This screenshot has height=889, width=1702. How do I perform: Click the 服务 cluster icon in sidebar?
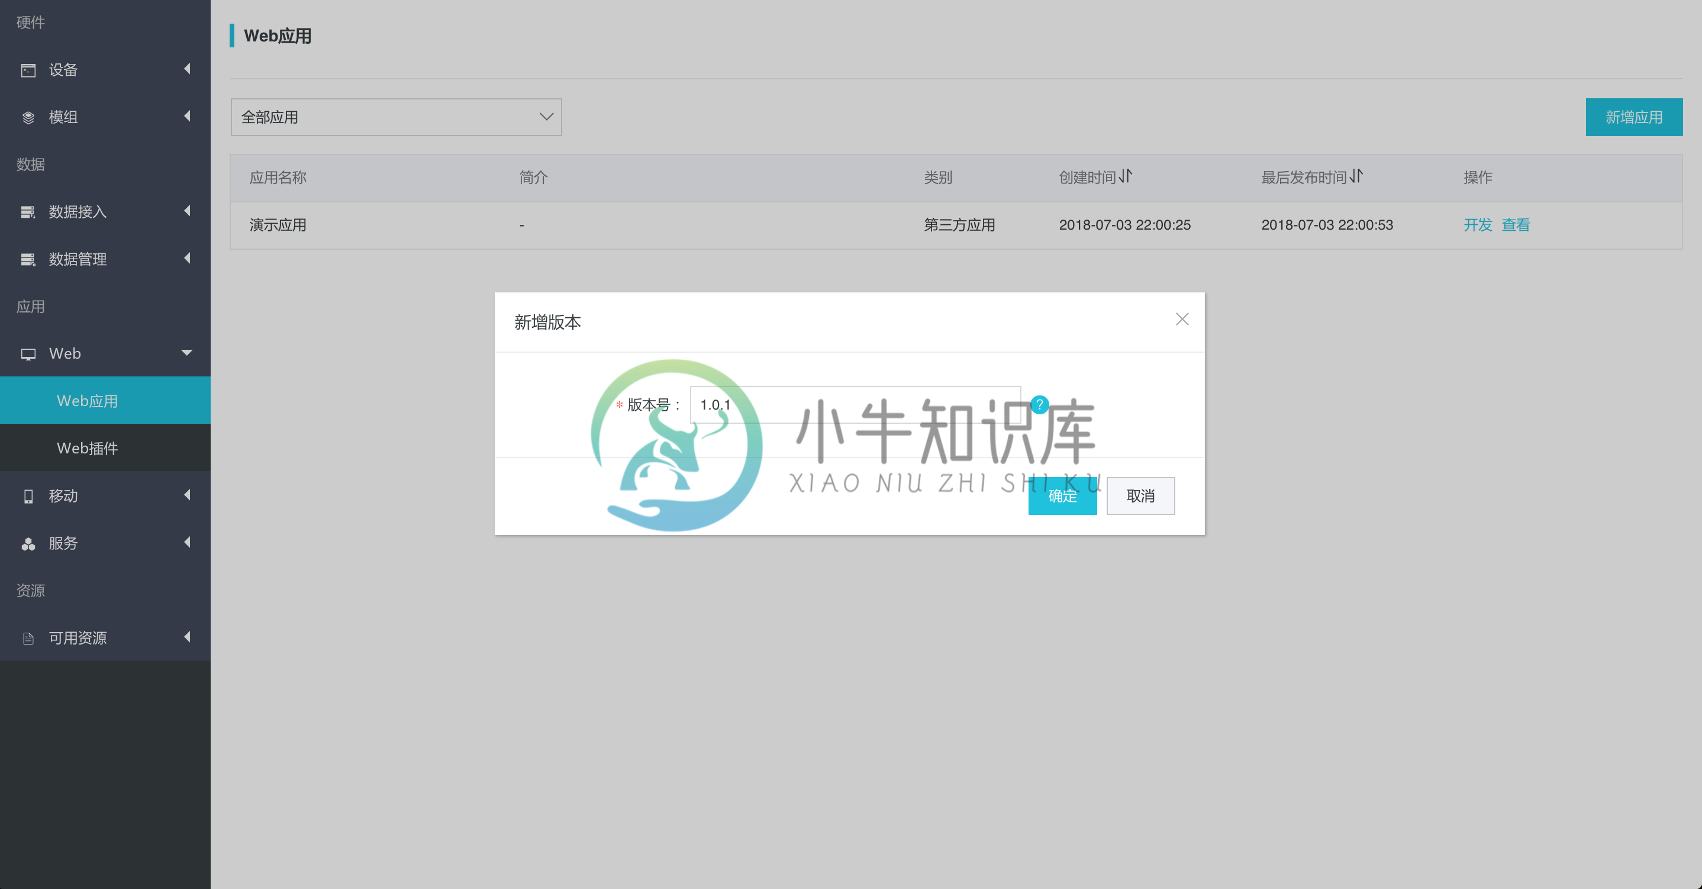tap(28, 544)
